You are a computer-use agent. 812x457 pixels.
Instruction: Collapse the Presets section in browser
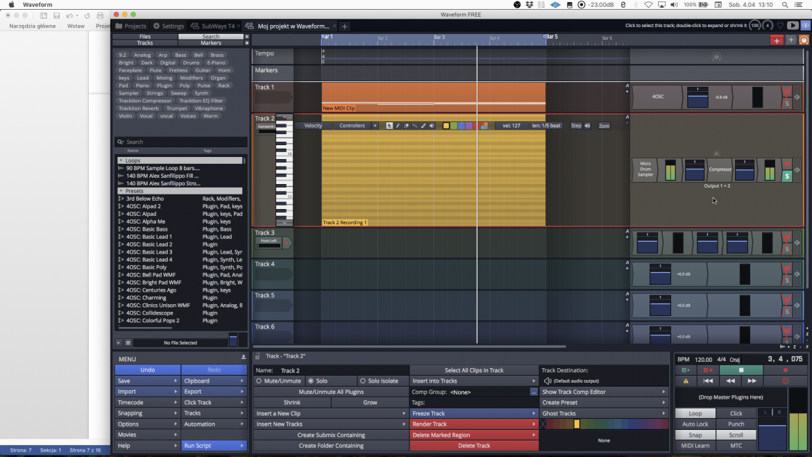121,191
